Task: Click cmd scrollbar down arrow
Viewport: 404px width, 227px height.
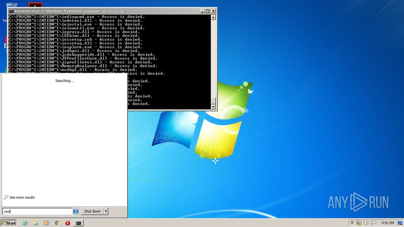Action: point(213,107)
